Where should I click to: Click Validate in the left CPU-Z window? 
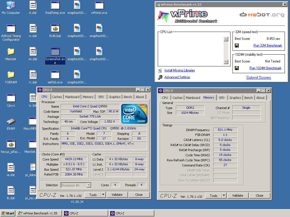117,195
